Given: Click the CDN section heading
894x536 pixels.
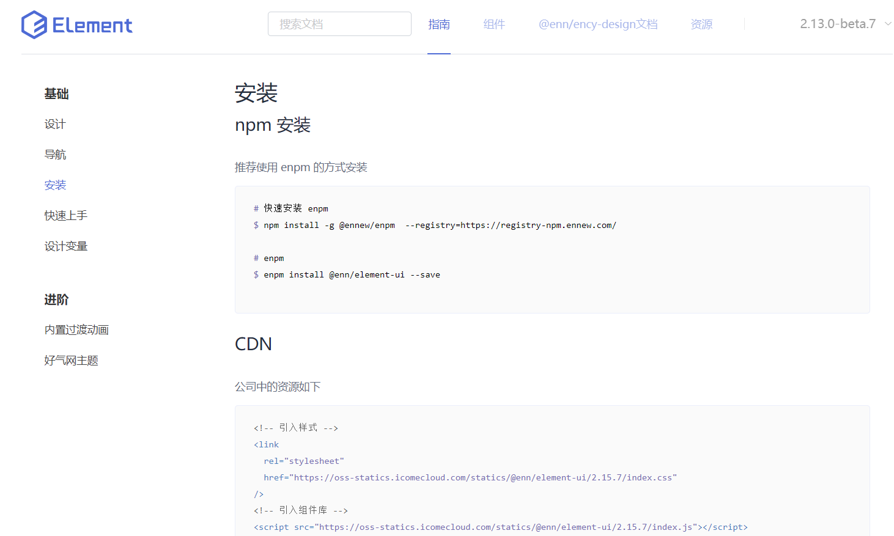Looking at the screenshot, I should coord(253,344).
